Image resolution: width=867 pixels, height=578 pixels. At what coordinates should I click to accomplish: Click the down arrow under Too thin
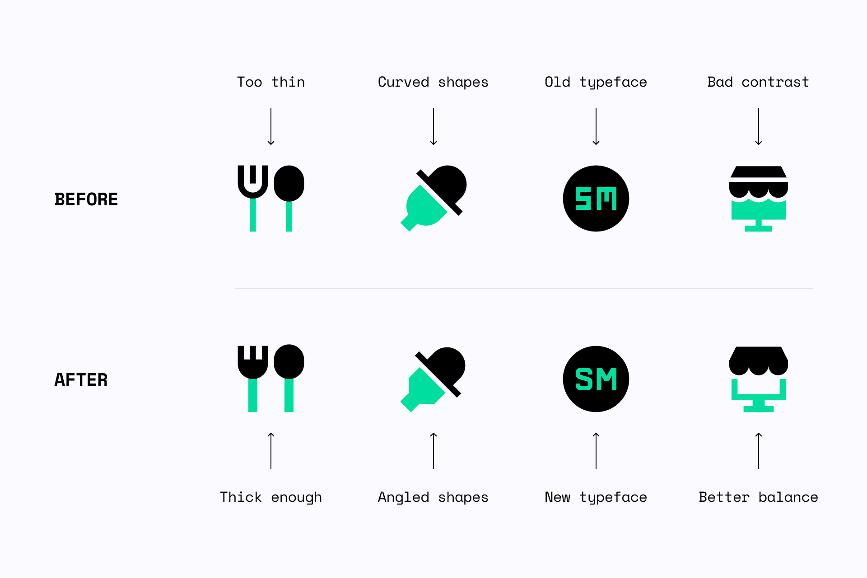coord(271,127)
